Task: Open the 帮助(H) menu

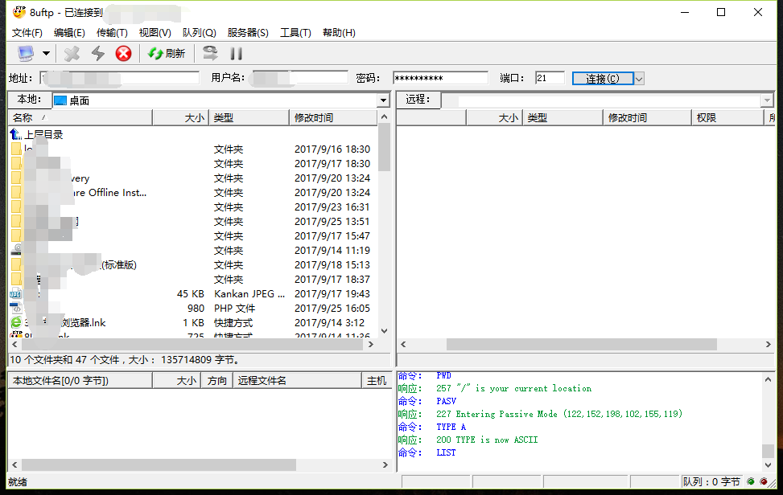Action: coord(339,33)
